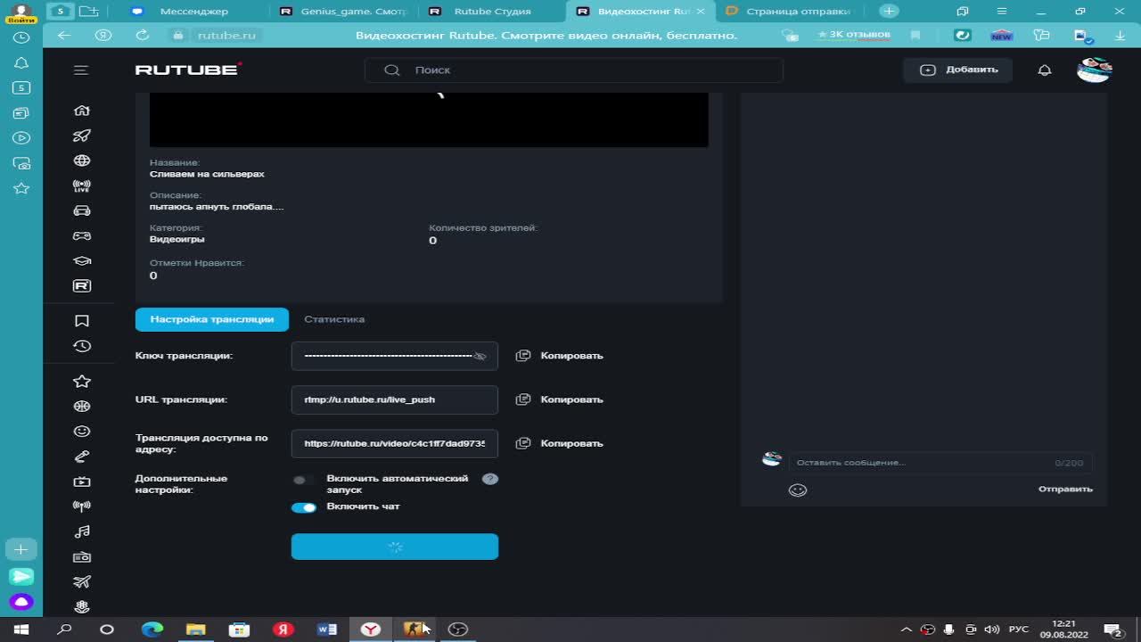Click the 'Войти' sign-in button
Image resolution: width=1141 pixels, height=642 pixels.
pyautogui.click(x=21, y=13)
